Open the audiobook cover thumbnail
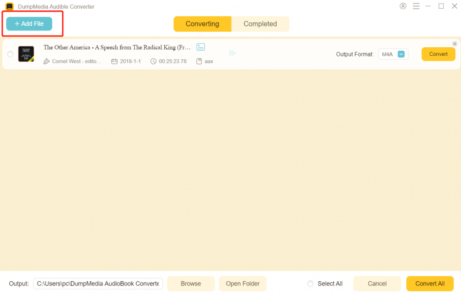Screen dimensions: 461x294 26,54
